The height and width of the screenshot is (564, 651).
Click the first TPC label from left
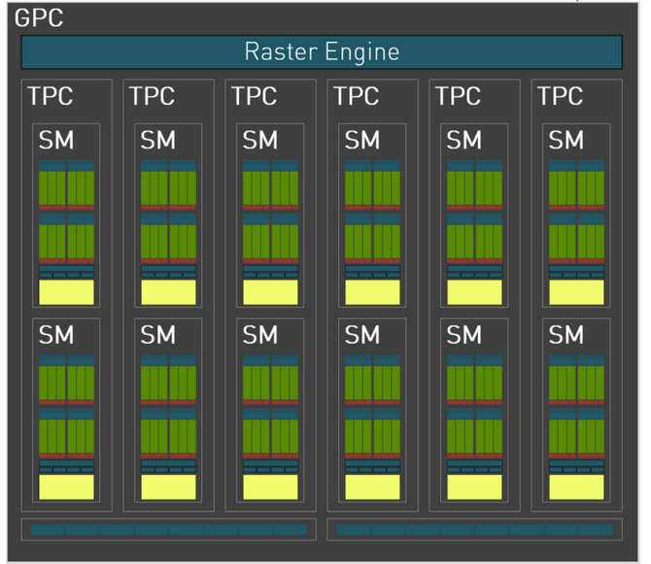(51, 96)
